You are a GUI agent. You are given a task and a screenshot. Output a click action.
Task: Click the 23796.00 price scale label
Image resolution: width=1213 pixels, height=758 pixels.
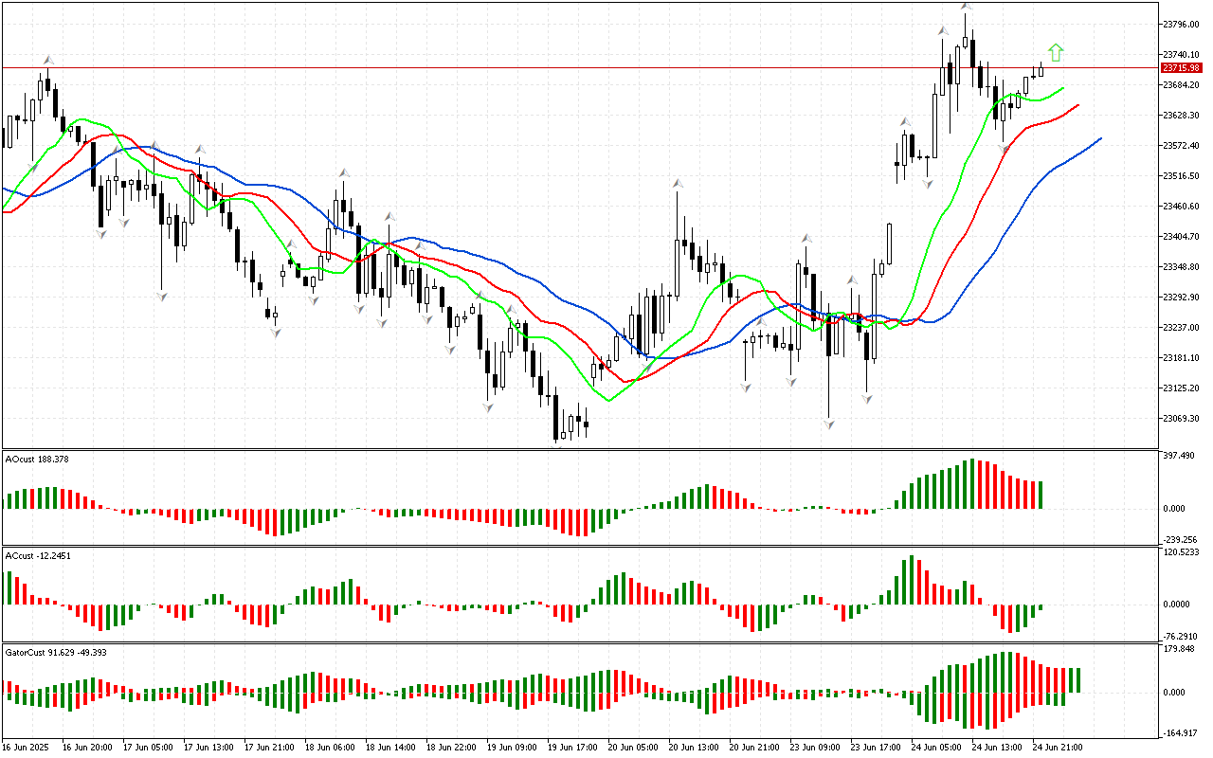1181,24
